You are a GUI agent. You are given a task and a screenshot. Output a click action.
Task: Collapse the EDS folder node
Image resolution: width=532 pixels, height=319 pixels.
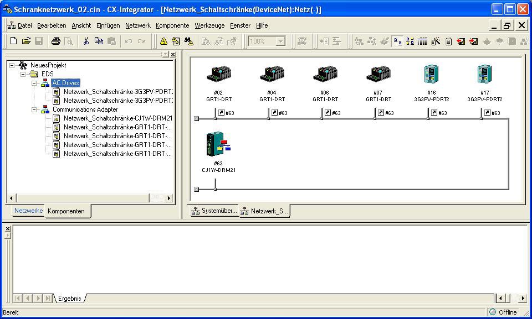click(23, 74)
